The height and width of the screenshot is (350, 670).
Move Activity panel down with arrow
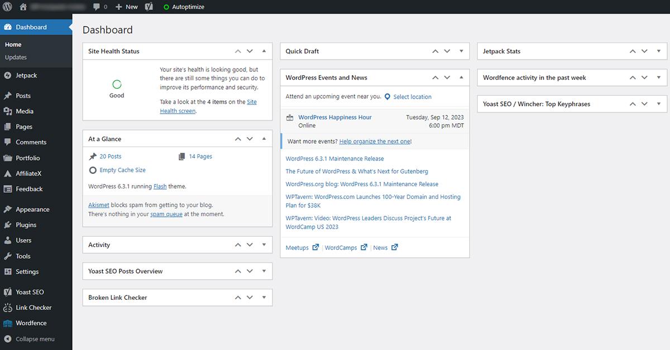tap(250, 245)
